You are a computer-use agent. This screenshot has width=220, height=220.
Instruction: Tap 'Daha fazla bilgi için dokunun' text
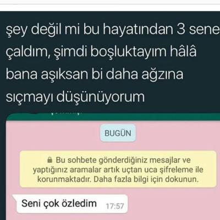click(x=146, y=179)
